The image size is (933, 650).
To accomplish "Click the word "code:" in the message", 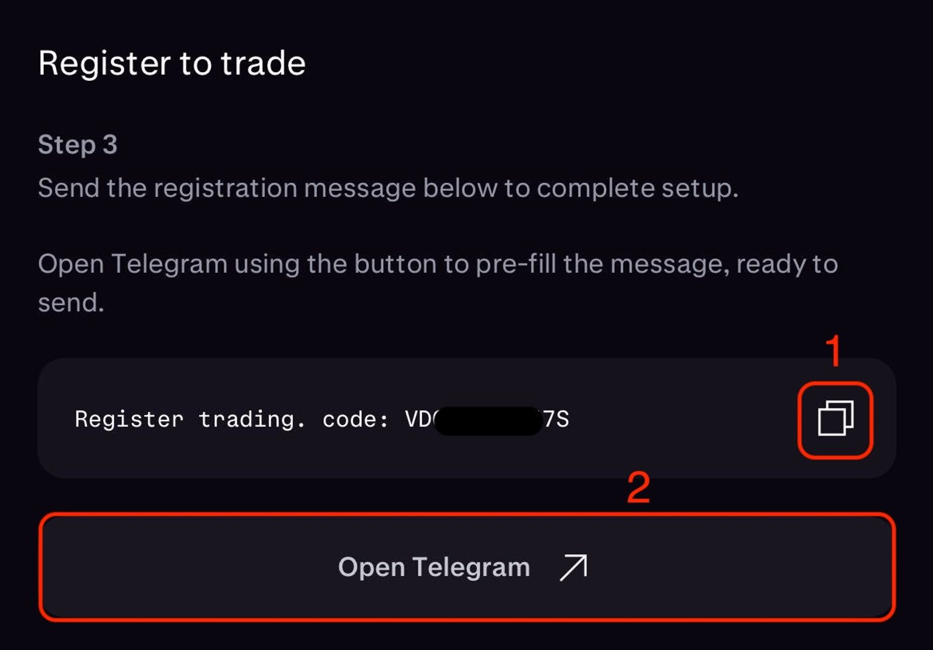I will click(x=355, y=419).
